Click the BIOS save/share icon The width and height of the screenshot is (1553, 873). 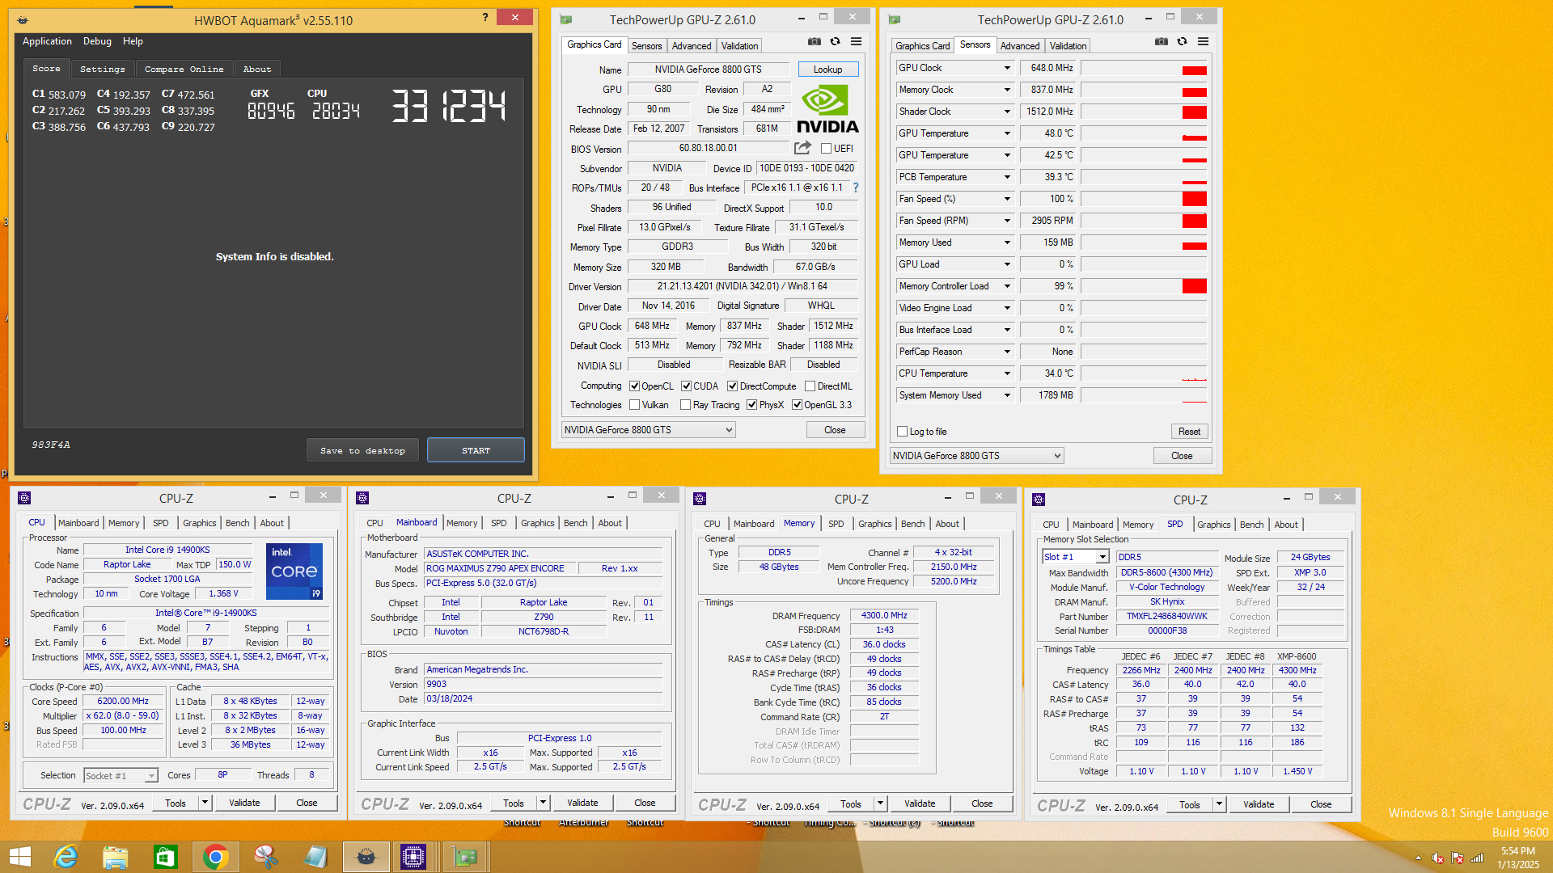coord(802,148)
